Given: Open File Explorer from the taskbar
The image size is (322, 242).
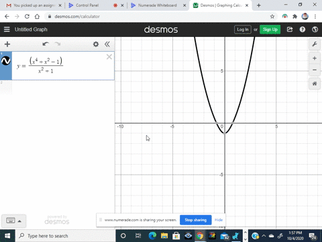Looking at the screenshot, I should (x=164, y=236).
